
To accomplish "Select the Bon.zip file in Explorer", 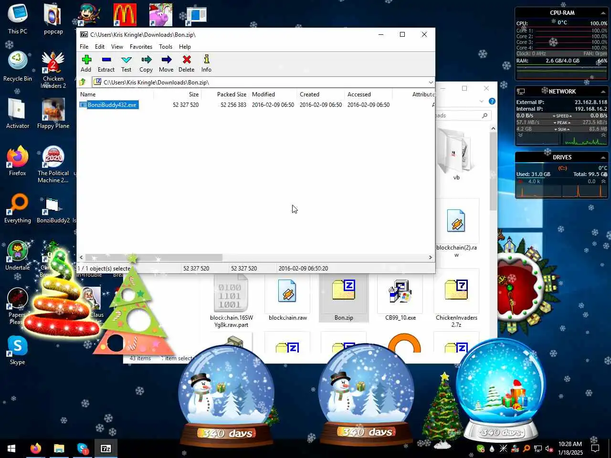I will (344, 299).
